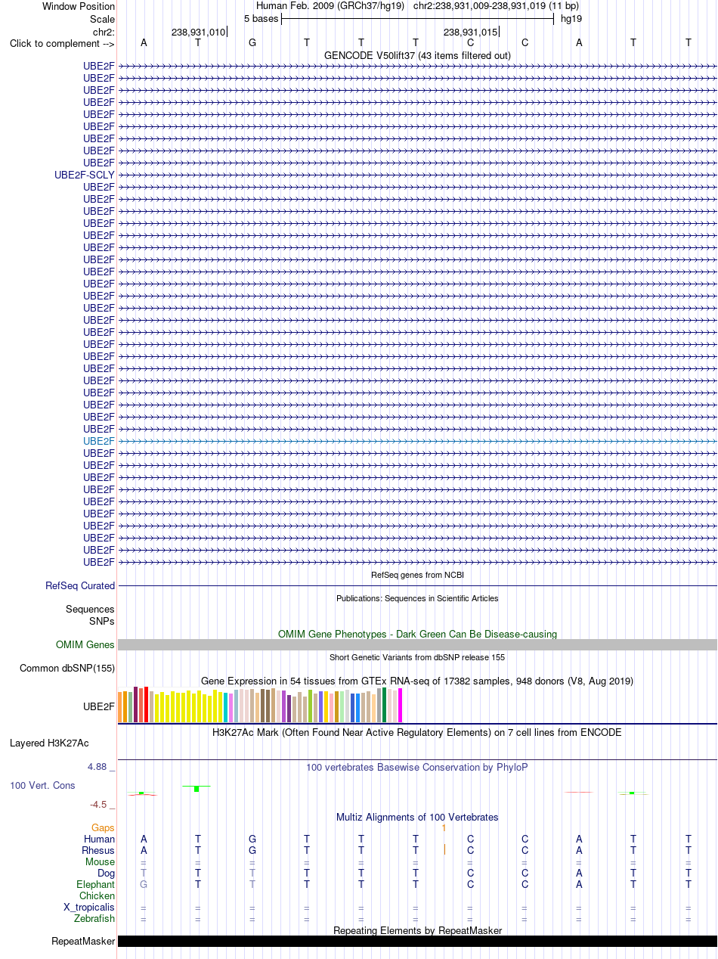Viewport: 718px width, 959px height.
Task: Click the 'chr2:' ruler label
Action: (x=104, y=32)
